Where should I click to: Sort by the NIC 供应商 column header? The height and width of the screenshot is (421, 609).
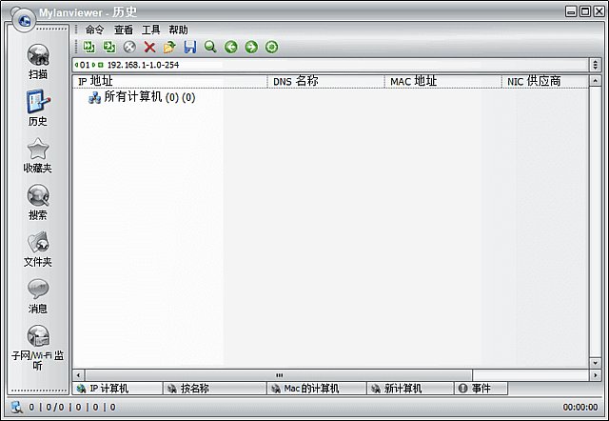click(x=545, y=81)
